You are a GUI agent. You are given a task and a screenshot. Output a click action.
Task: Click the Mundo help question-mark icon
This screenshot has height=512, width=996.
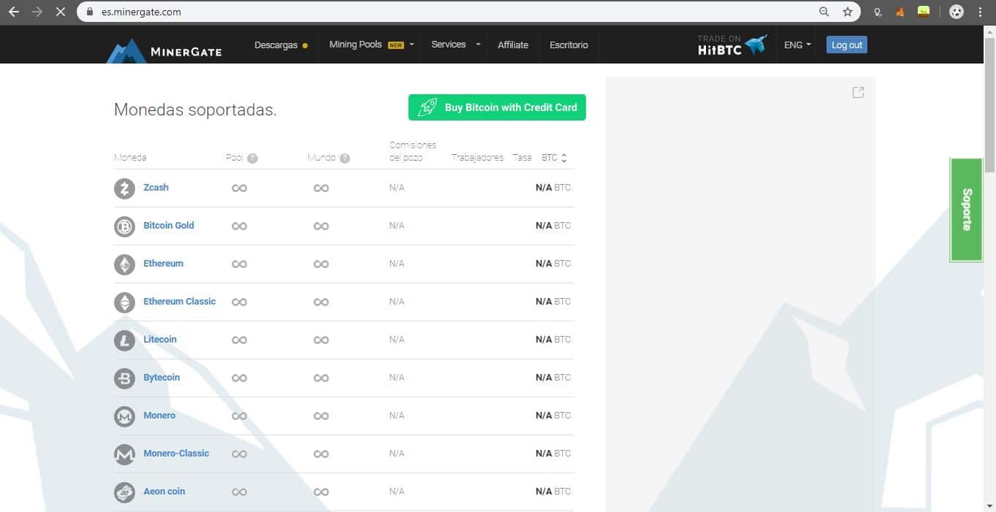click(x=345, y=158)
